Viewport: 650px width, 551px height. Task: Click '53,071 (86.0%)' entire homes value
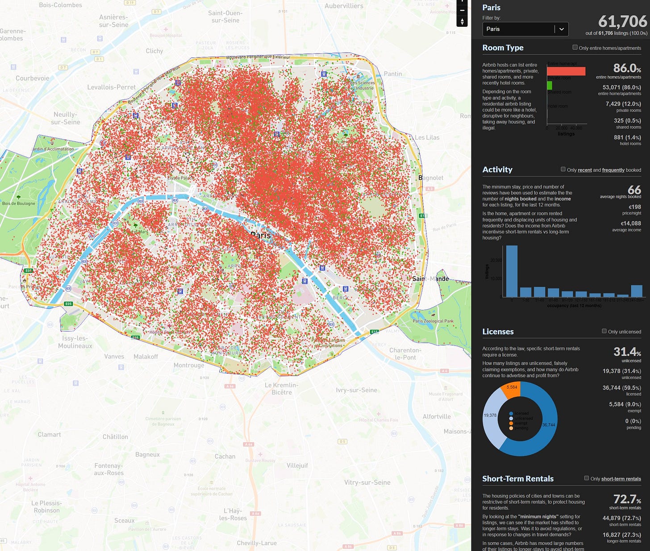tap(621, 87)
